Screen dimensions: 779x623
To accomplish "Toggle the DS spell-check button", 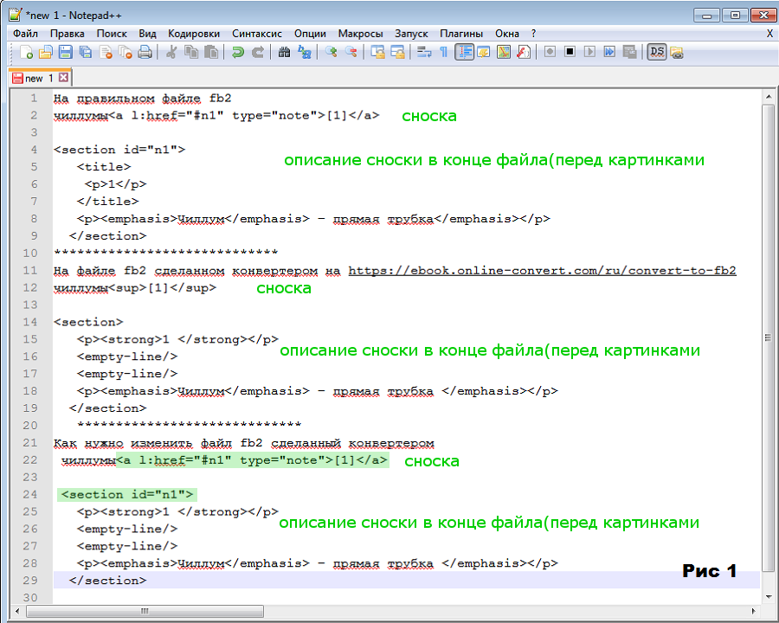I will (x=657, y=52).
